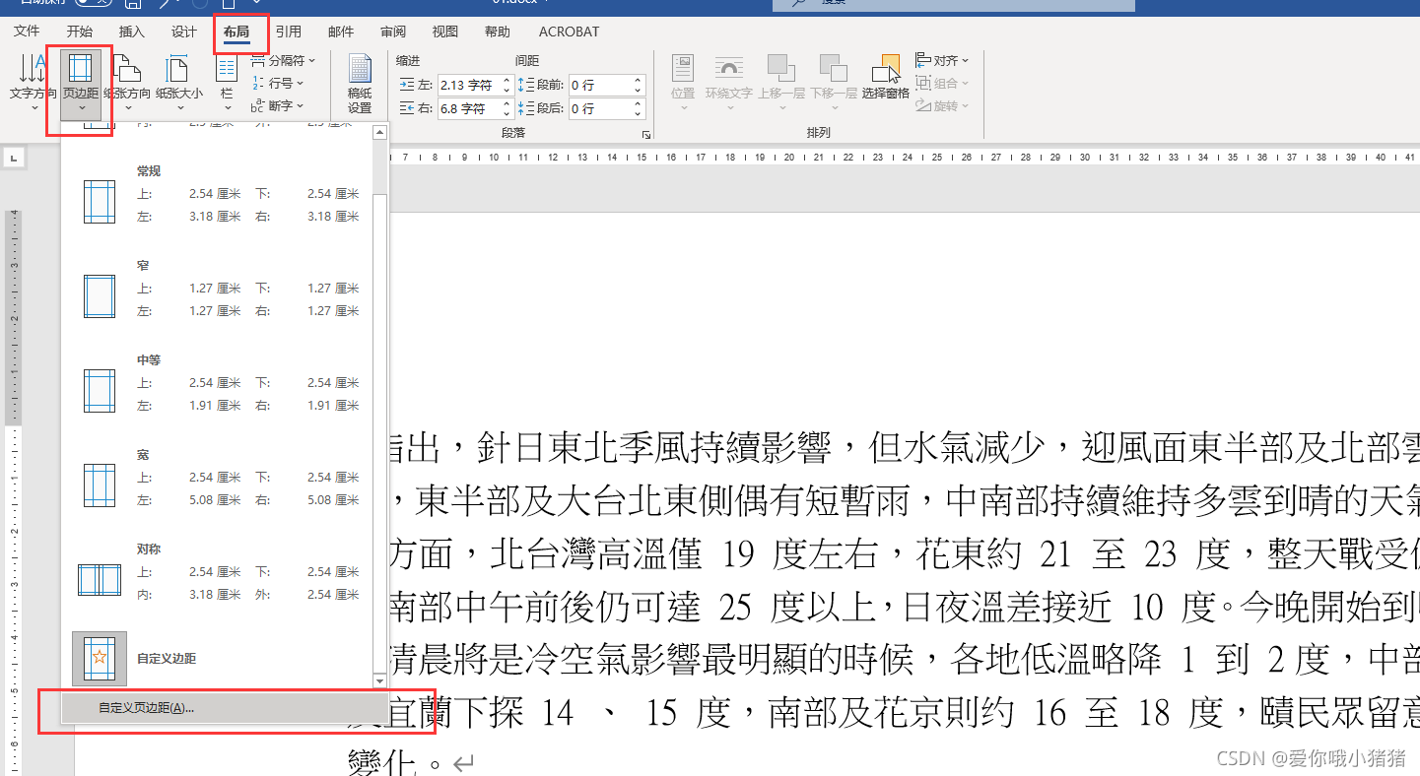Increase 段前 spacing with up arrow
This screenshot has width=1420, height=776.
639,81
